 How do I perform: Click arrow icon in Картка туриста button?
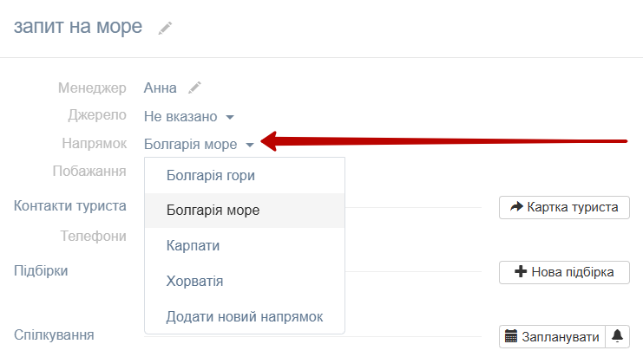516,207
